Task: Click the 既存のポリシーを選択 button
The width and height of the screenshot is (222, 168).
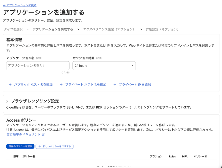Action: (x=20, y=146)
